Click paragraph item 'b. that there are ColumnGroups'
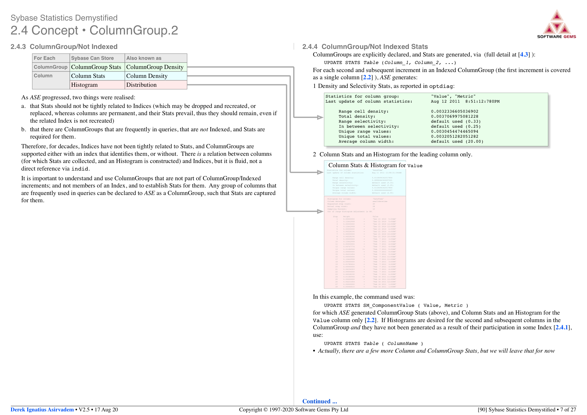Image resolution: width=587 pixels, height=415 pixels. (143, 133)
